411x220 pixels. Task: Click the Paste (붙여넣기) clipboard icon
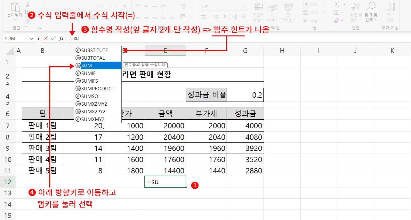click(15, 6)
